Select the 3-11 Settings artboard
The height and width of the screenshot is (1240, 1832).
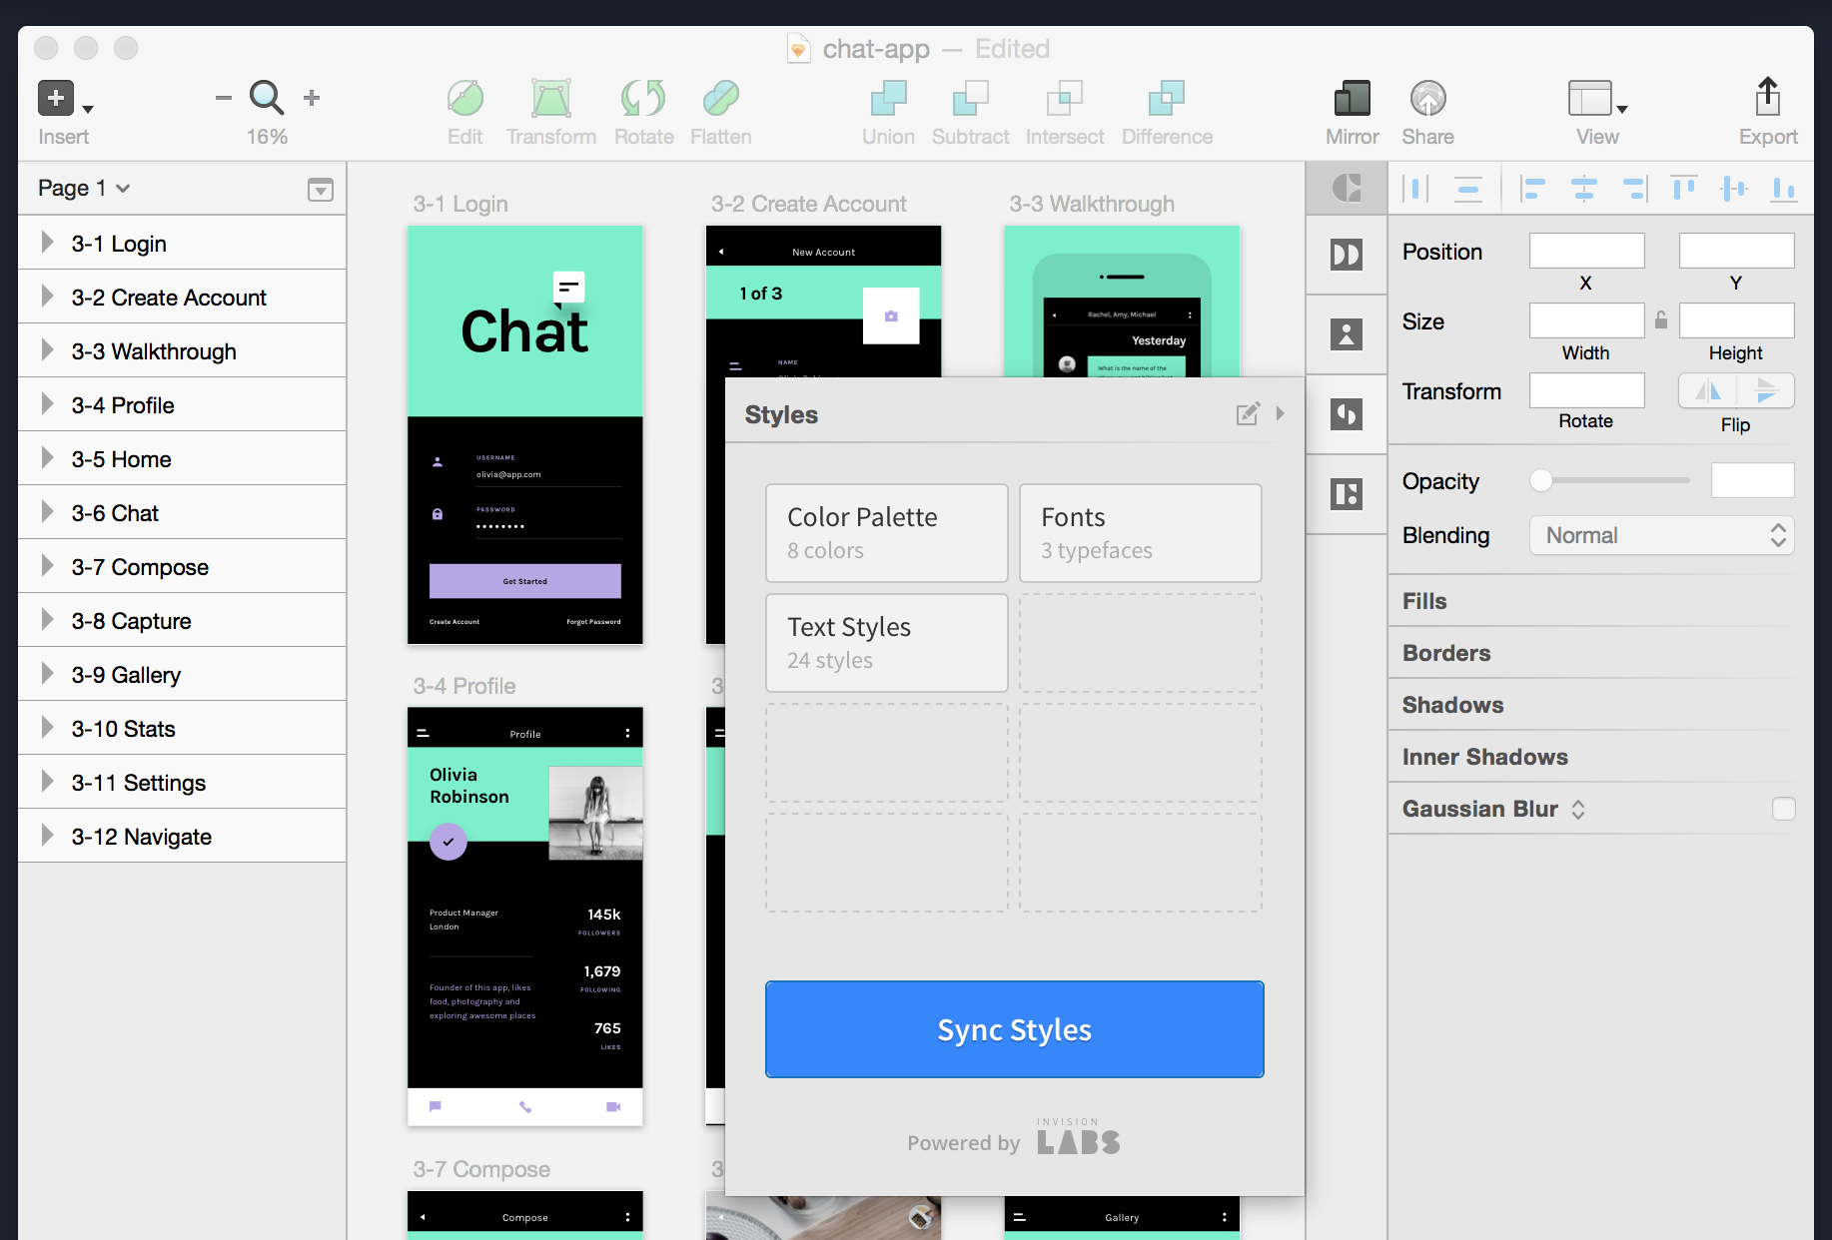pyautogui.click(x=139, y=783)
